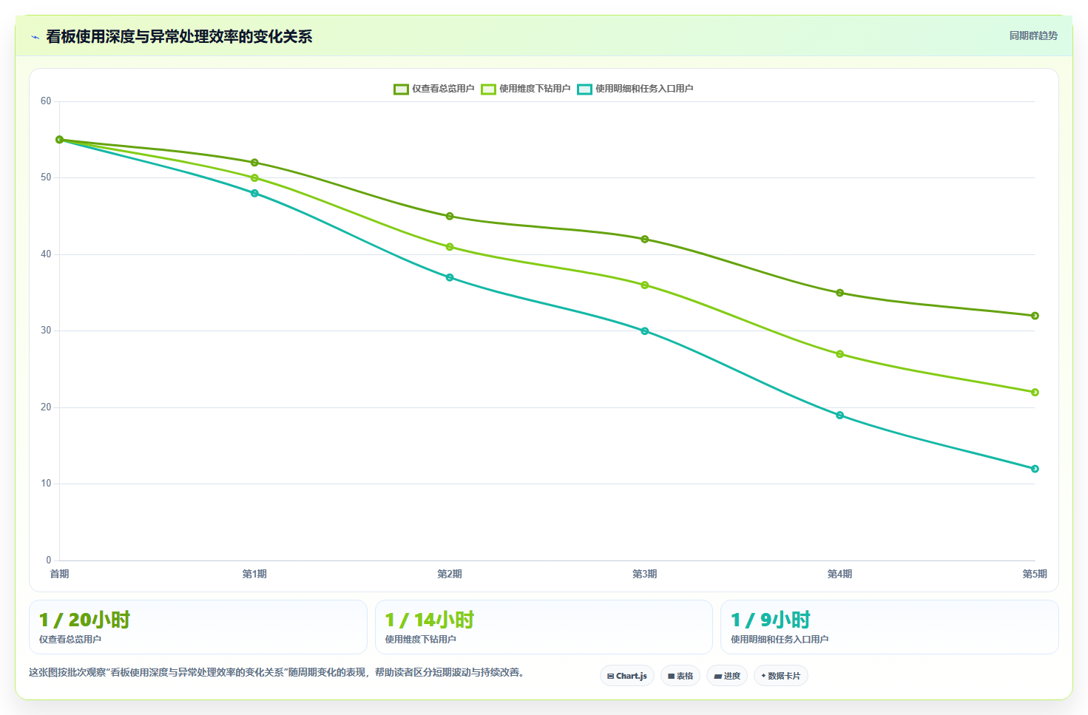
Task: Click the chart title 看板使用深度与异常处理效率的变化关系
Action: point(179,37)
